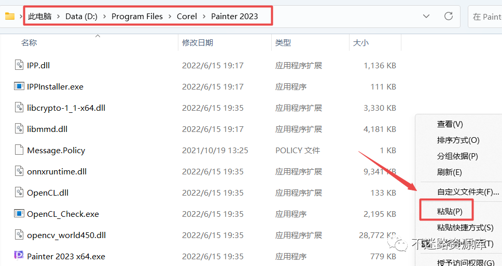The image size is (502, 266).
Task: Choose 自定义文件夹(F)... in context menu
Action: [468, 191]
